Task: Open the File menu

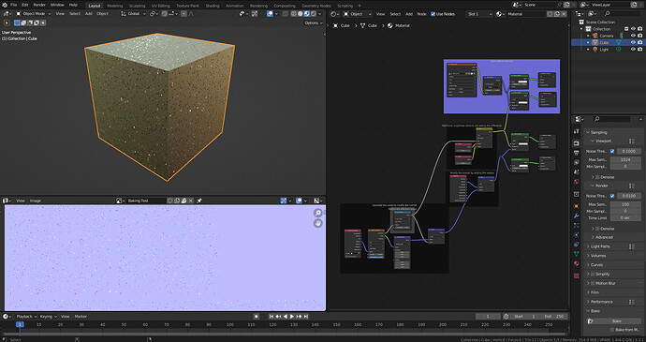Action: (14, 5)
